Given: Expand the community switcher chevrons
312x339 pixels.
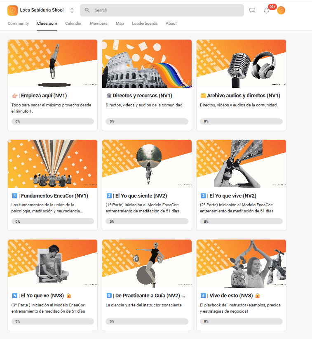Looking at the screenshot, I should [72, 10].
